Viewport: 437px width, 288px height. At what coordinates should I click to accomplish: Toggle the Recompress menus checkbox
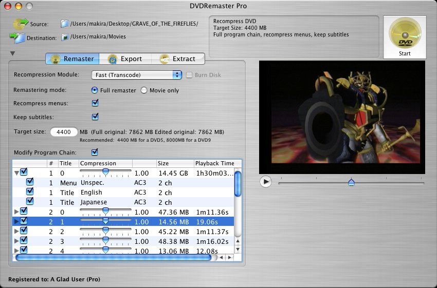click(95, 103)
